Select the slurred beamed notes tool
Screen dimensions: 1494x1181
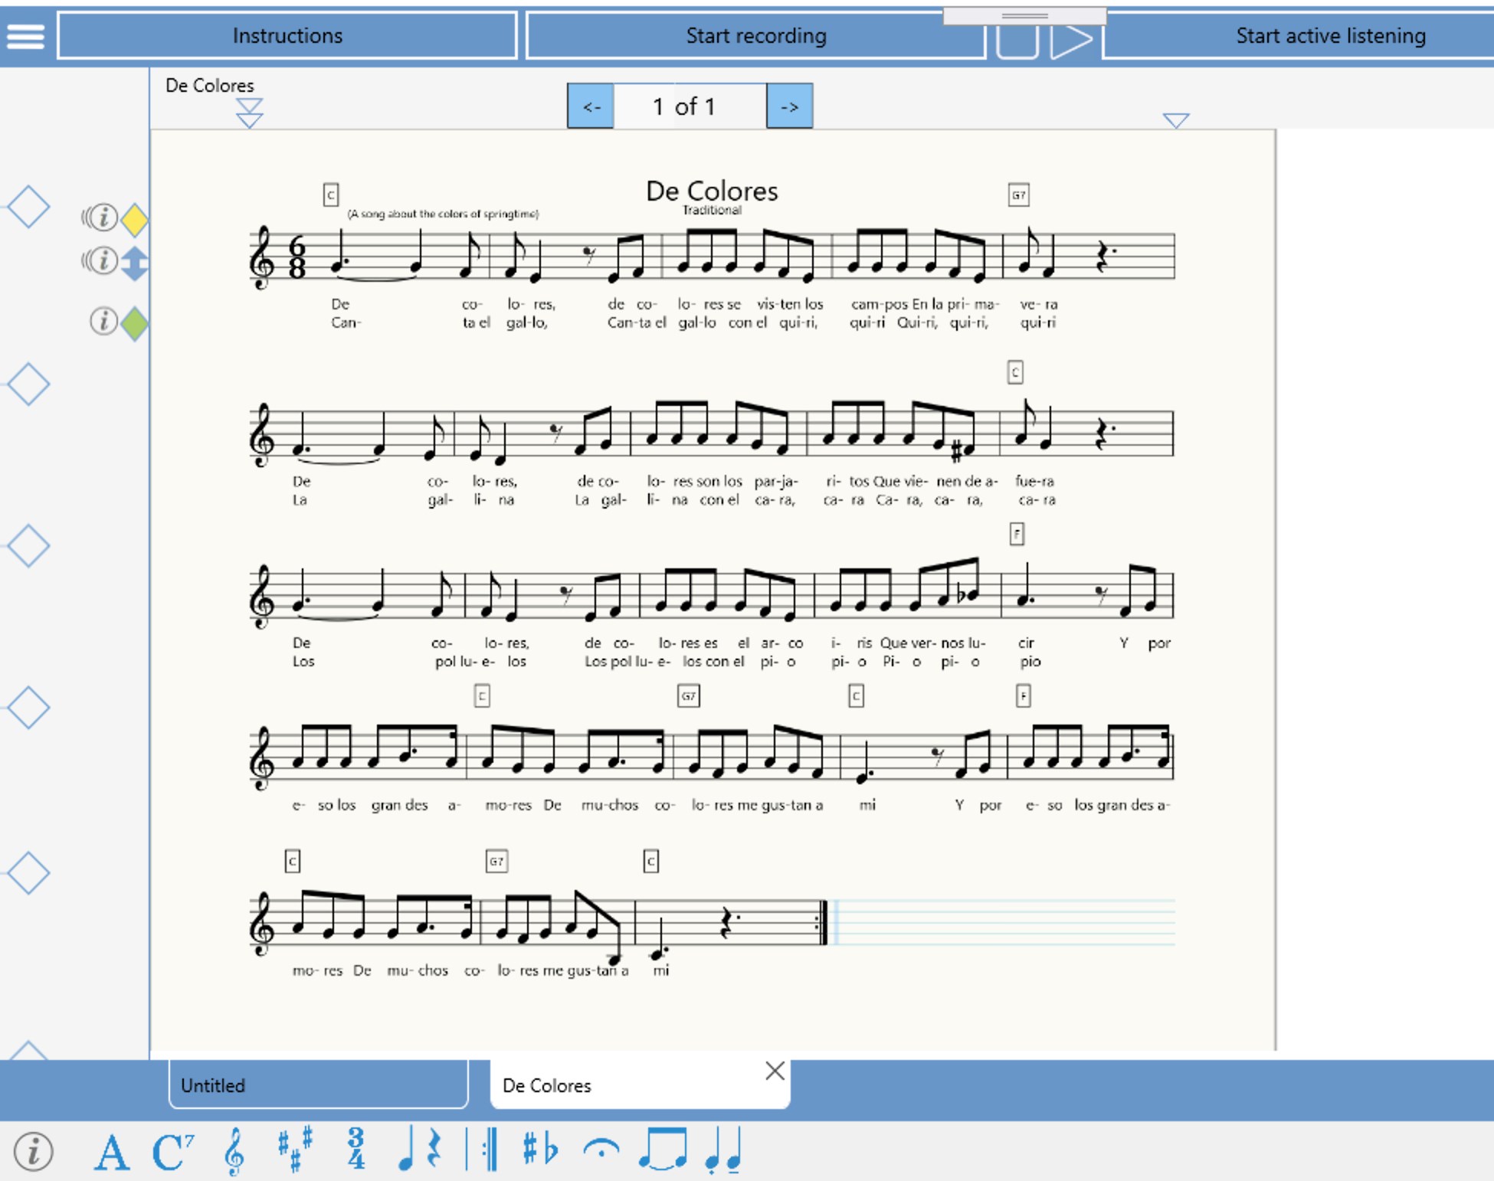663,1150
